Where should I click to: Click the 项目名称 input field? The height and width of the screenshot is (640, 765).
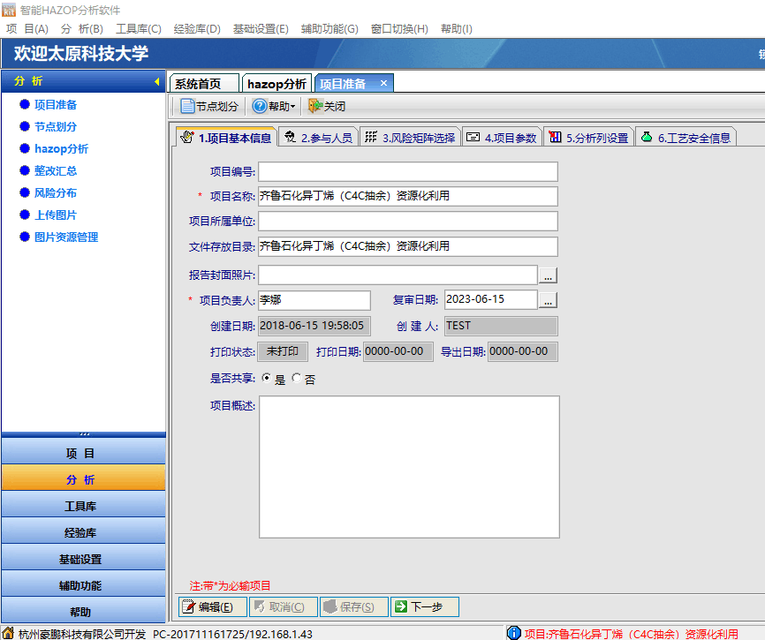(x=408, y=196)
